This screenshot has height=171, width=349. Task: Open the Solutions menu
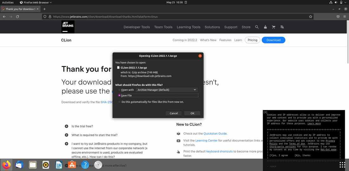tap(212, 27)
